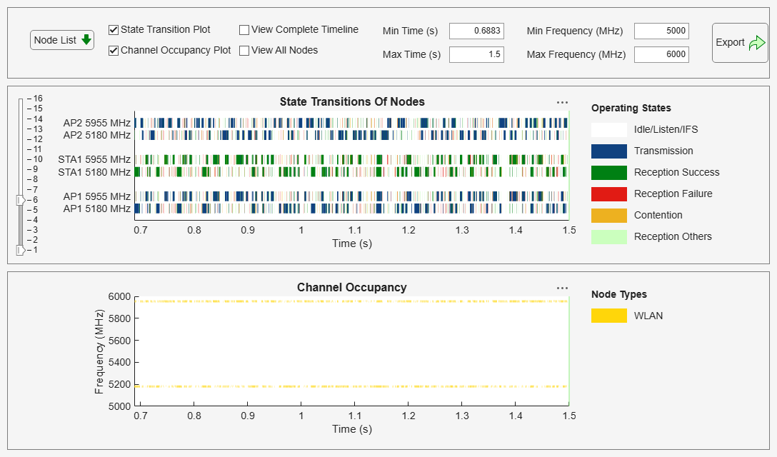Viewport: 777px width, 457px height.
Task: Click the Contention orange swatch
Action: [x=609, y=216]
